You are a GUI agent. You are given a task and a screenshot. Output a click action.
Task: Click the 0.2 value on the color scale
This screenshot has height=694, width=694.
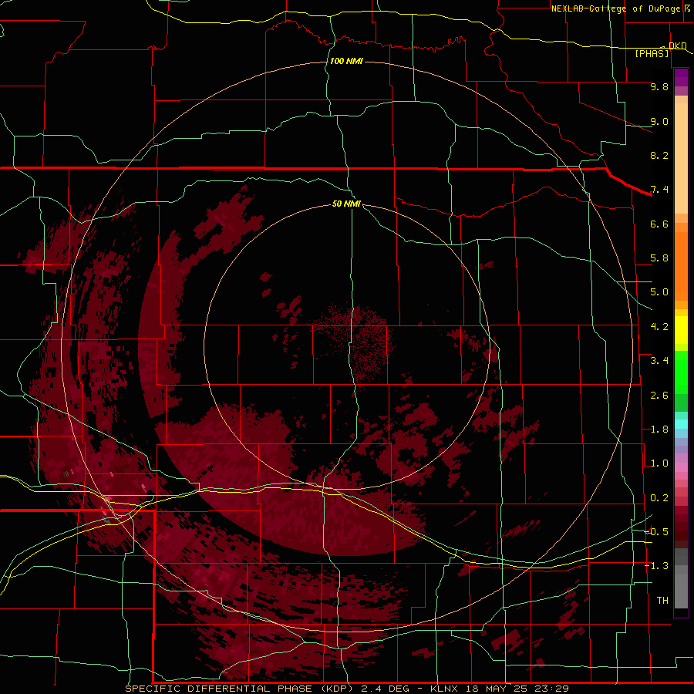pos(659,498)
